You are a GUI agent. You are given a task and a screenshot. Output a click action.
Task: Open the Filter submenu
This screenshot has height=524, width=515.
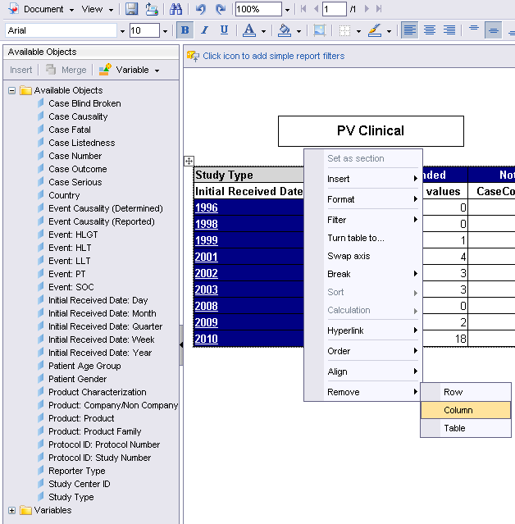372,220
